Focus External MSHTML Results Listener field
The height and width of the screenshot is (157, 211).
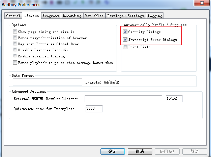(x=123, y=99)
